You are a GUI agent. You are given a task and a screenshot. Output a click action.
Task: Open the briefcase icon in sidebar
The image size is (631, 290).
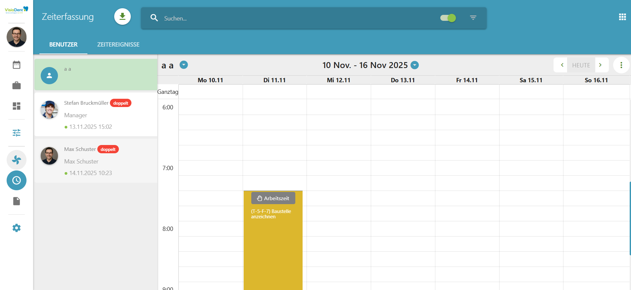coord(17,86)
